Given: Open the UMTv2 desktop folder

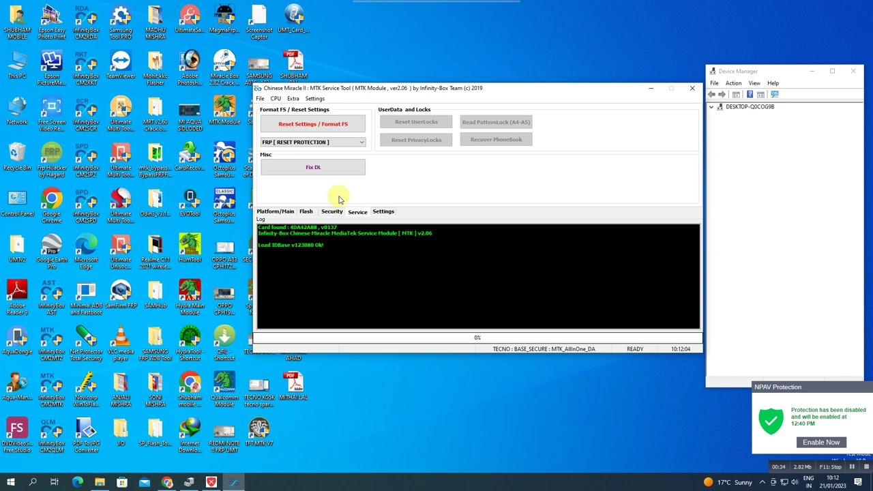Looking at the screenshot, I should [17, 248].
